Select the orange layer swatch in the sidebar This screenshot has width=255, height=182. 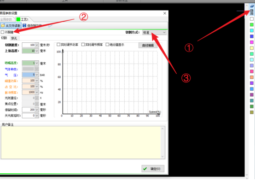pyautogui.click(x=252, y=77)
